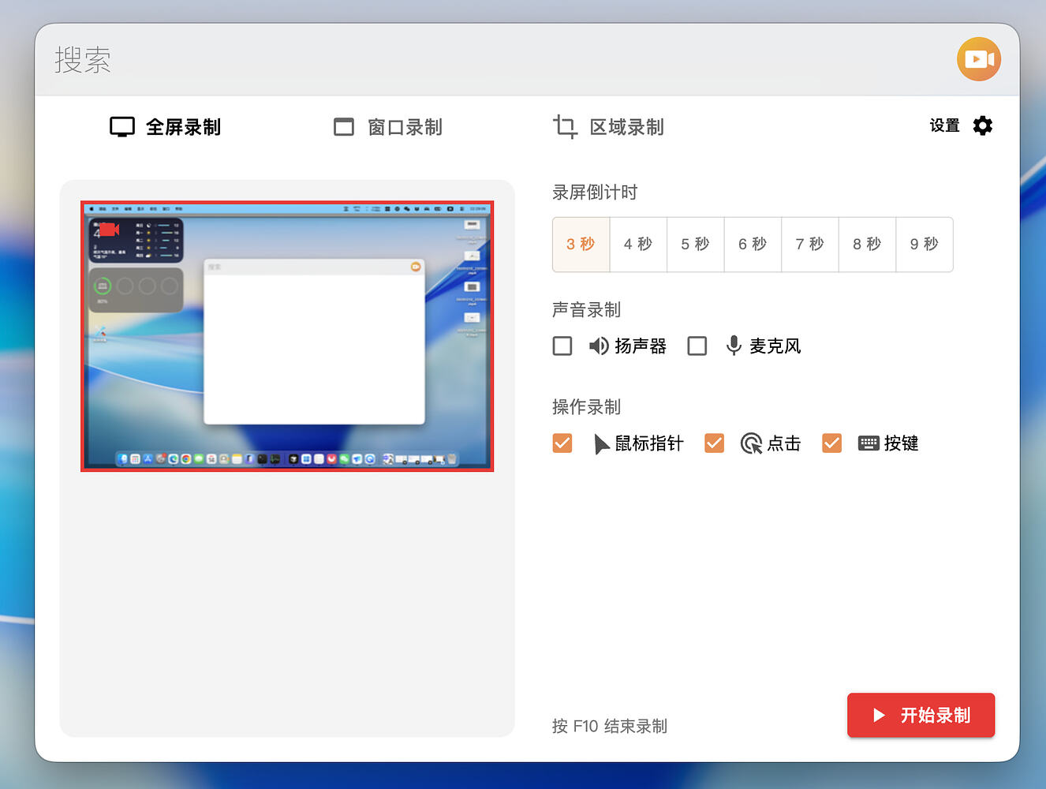Viewport: 1046px width, 789px height.
Task: Select 8 秒 countdown option
Action: click(x=867, y=245)
